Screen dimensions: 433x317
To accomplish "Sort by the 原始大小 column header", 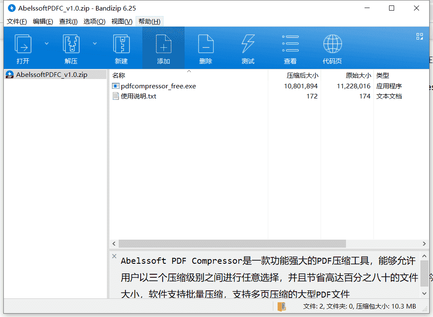I will pyautogui.click(x=347, y=75).
